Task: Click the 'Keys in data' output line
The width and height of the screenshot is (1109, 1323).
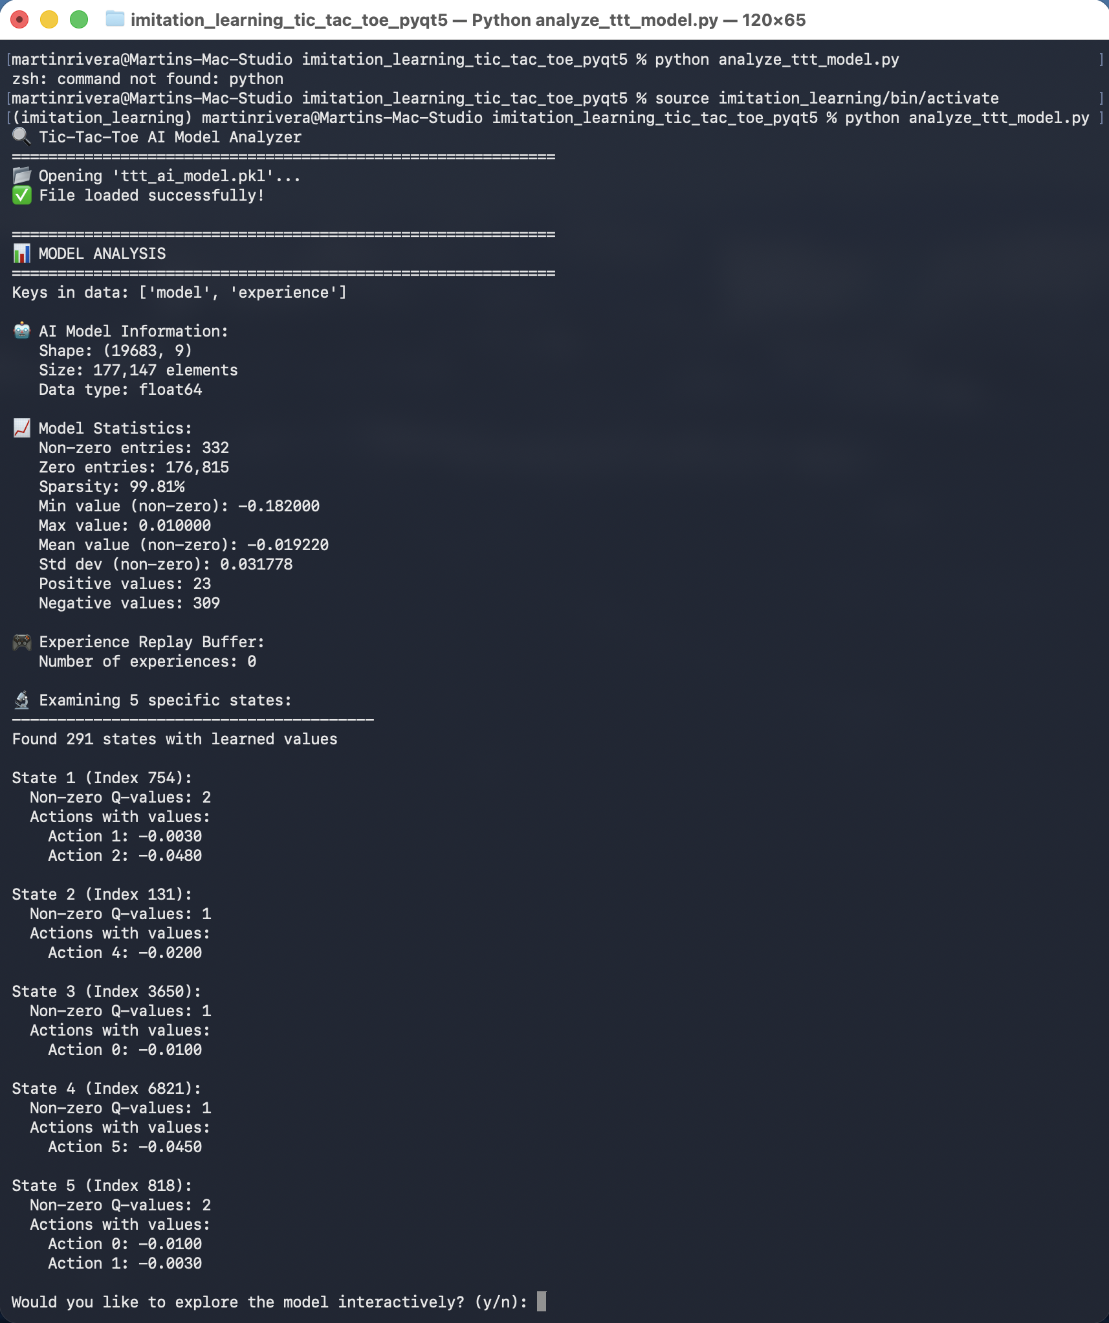Action: pos(179,292)
